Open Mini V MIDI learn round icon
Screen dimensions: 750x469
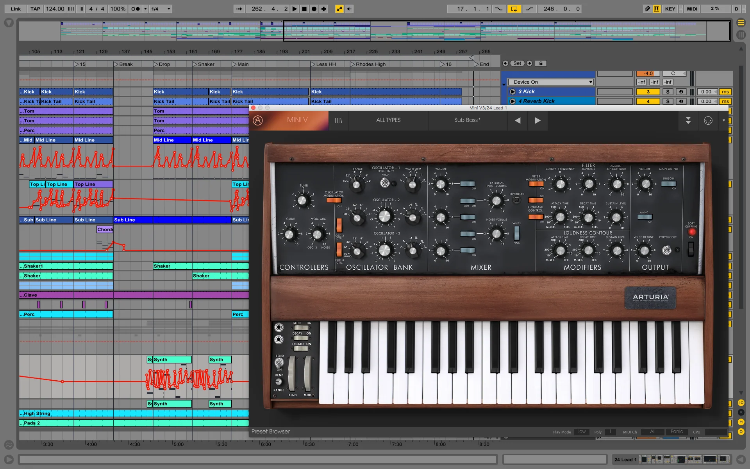pos(708,120)
